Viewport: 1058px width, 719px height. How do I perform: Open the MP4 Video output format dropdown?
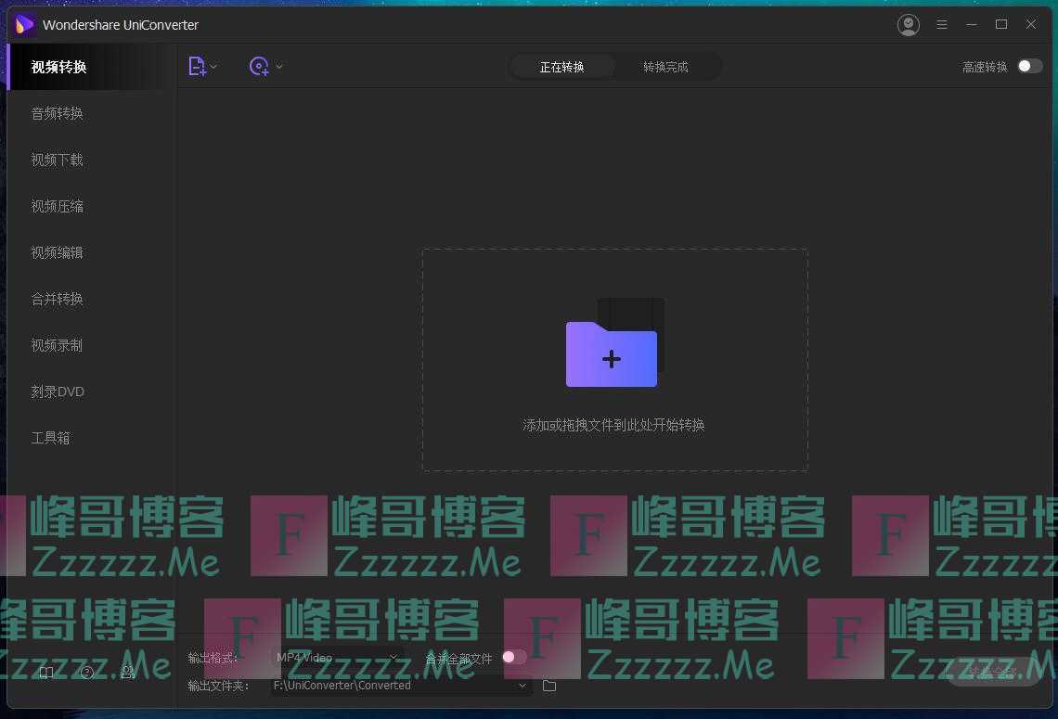336,658
